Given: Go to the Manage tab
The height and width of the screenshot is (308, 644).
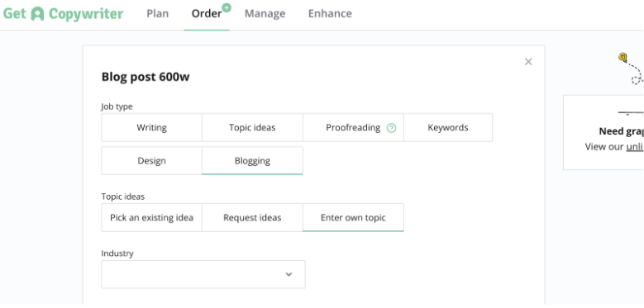Looking at the screenshot, I should [x=265, y=13].
